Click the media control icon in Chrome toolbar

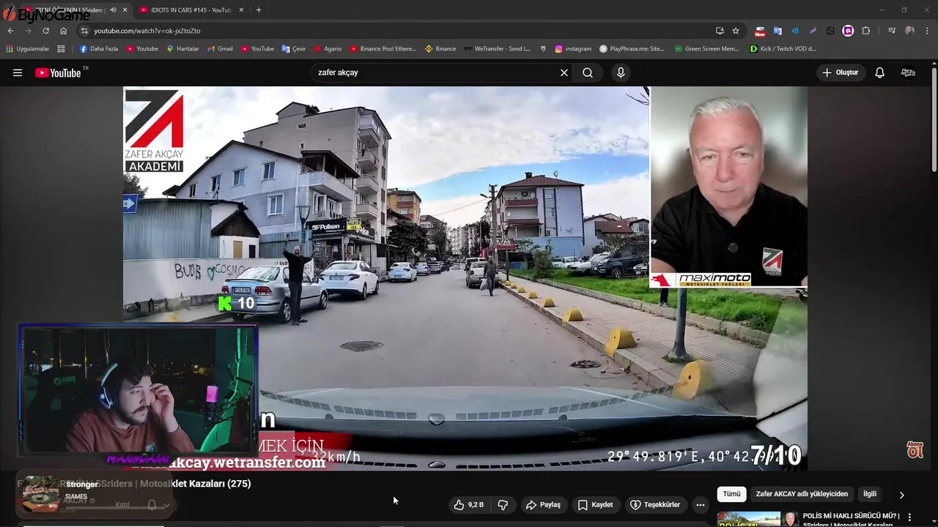(x=892, y=31)
